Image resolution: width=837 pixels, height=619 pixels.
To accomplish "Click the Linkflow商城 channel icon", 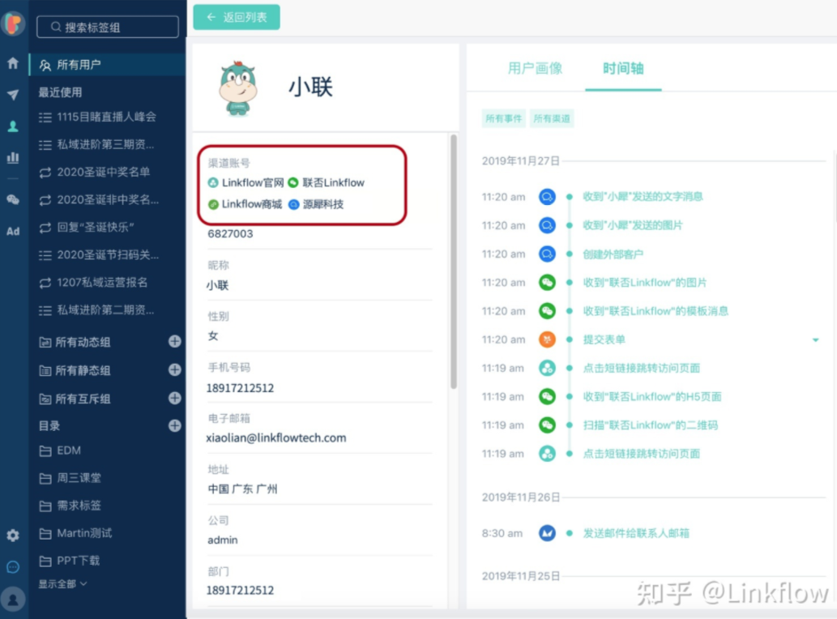I will tap(213, 204).
